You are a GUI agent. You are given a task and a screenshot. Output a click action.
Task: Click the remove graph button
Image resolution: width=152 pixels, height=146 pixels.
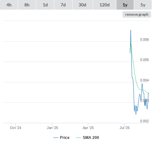click(x=137, y=14)
